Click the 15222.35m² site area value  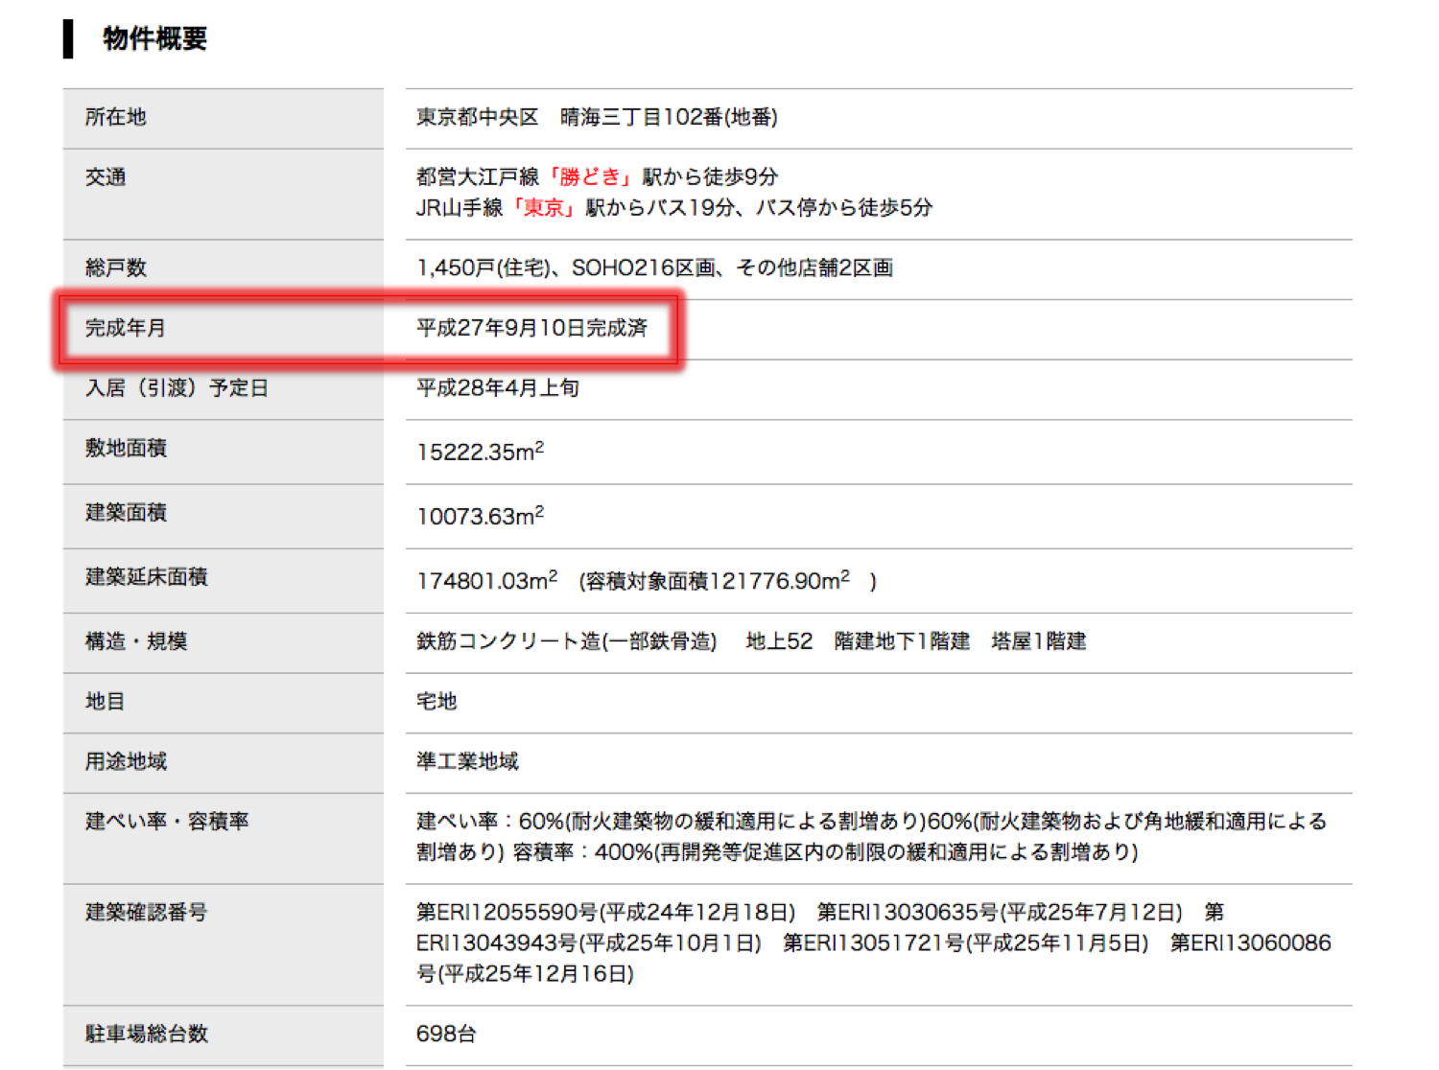tap(480, 452)
